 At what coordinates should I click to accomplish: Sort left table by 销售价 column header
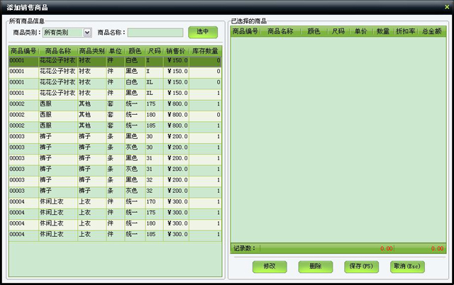[x=176, y=51]
